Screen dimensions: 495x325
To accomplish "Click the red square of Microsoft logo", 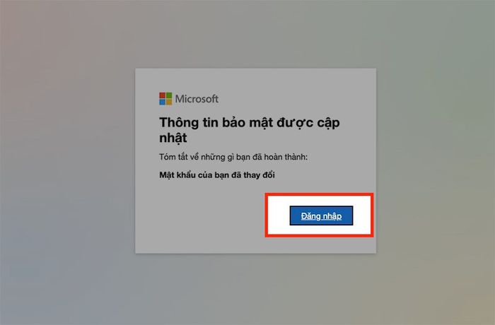I will click(x=162, y=95).
